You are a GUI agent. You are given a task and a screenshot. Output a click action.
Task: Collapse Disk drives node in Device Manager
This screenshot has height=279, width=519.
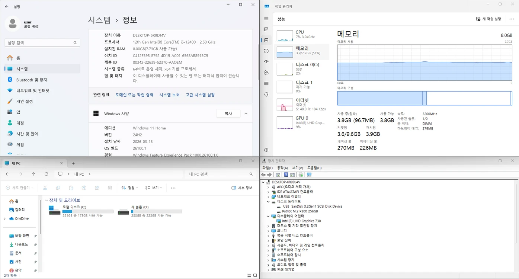pyautogui.click(x=268, y=201)
